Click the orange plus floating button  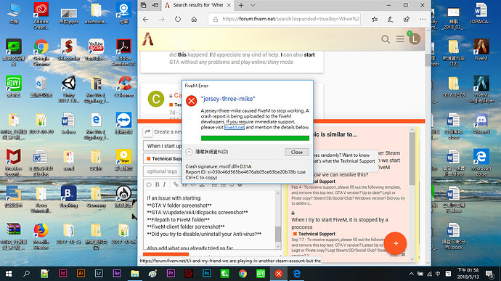[395, 243]
